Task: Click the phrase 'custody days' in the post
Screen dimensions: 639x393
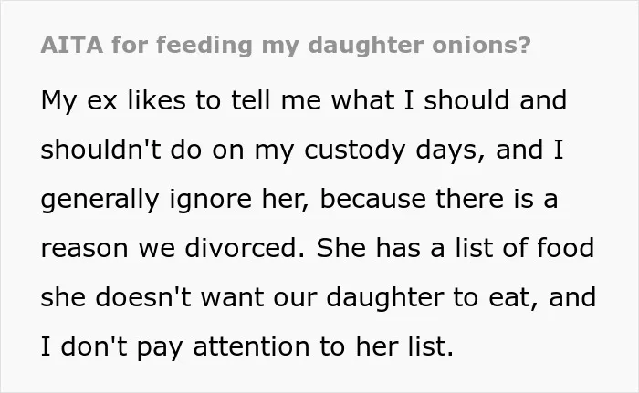Action: (395, 150)
